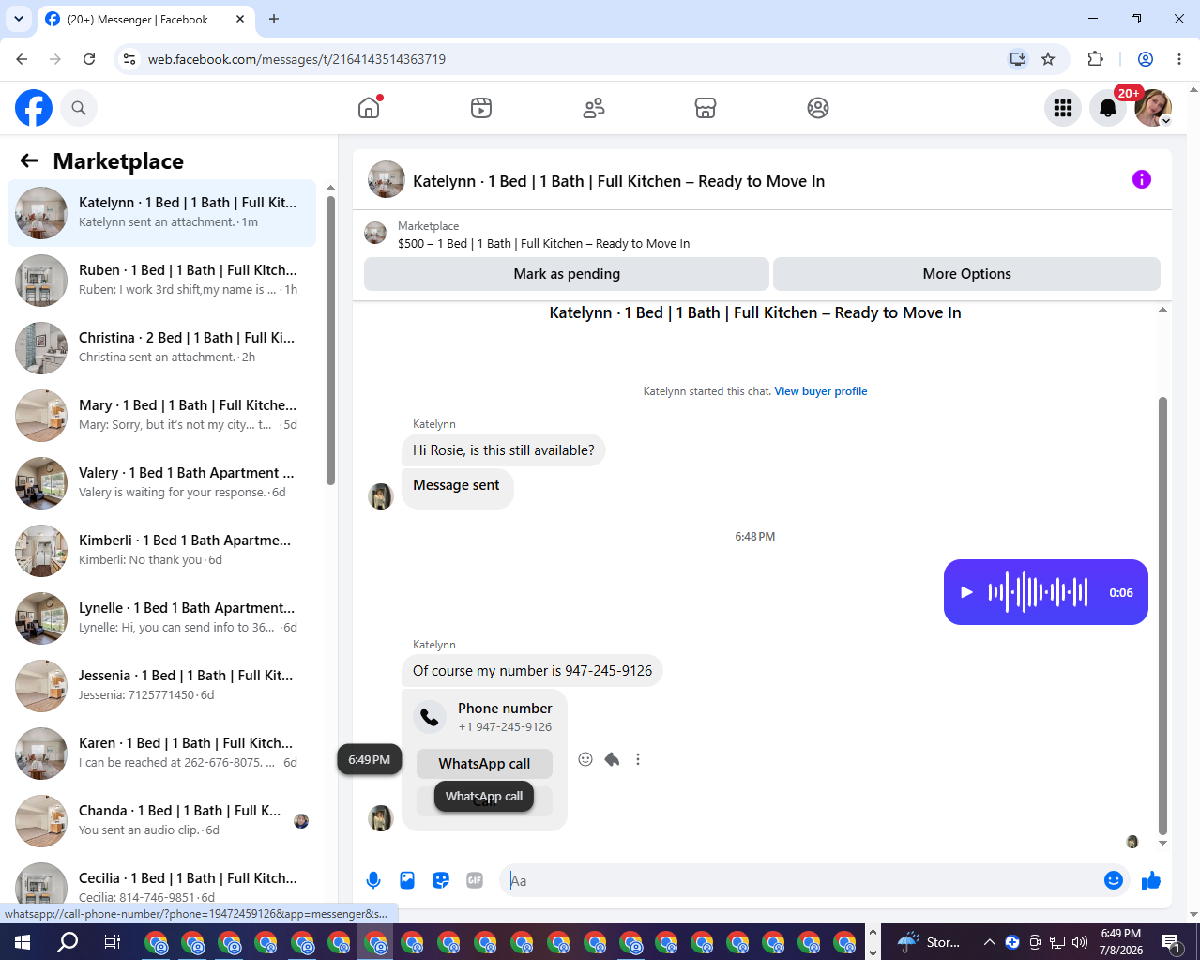Bookmark this page with star icon

(1048, 59)
